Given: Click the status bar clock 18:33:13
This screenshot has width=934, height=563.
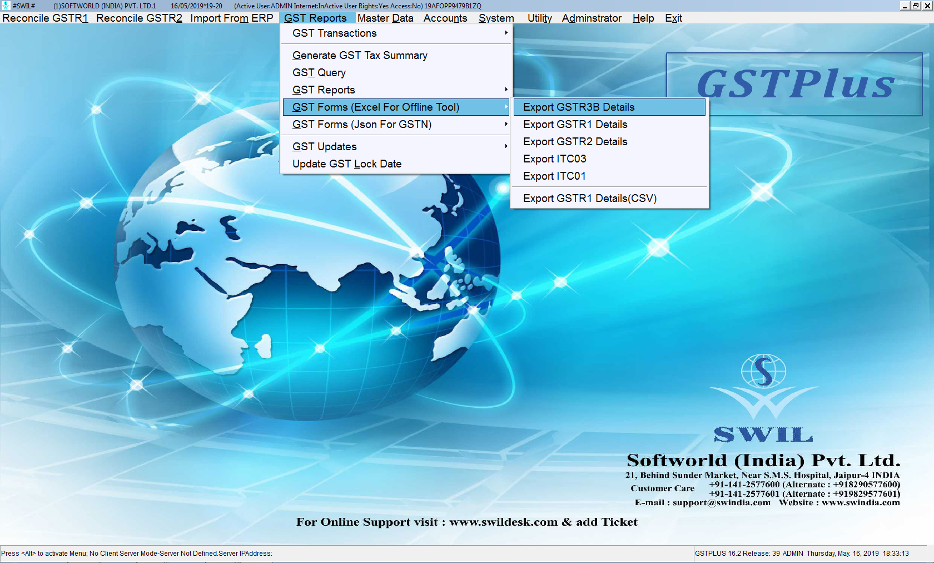Looking at the screenshot, I should (x=896, y=554).
